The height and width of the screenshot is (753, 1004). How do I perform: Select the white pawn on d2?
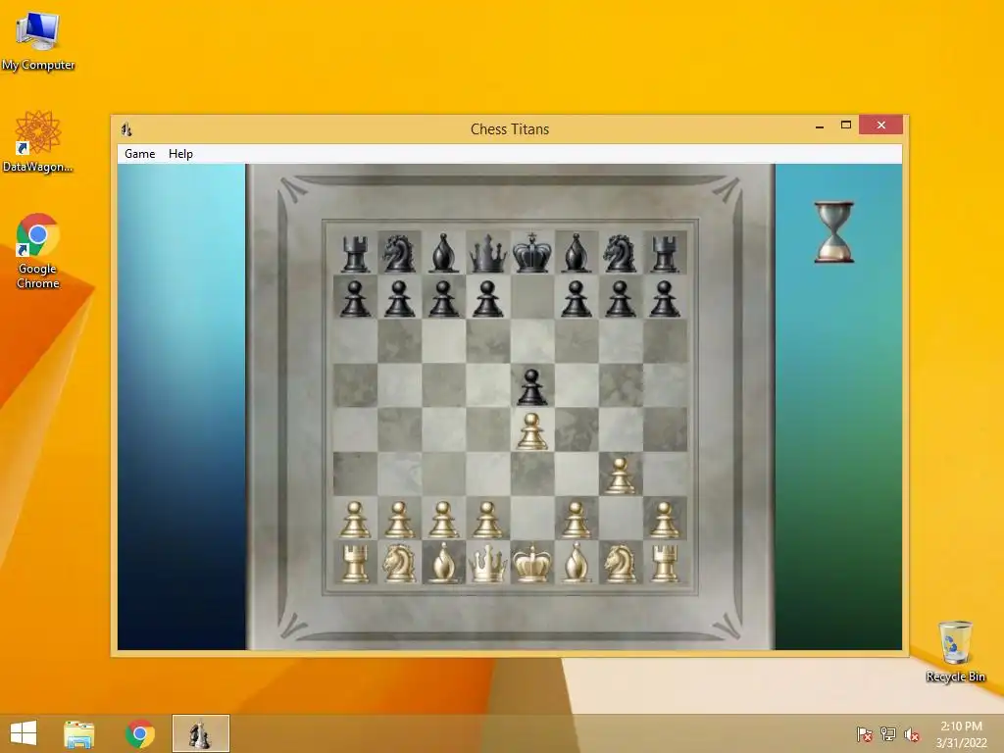[488, 520]
